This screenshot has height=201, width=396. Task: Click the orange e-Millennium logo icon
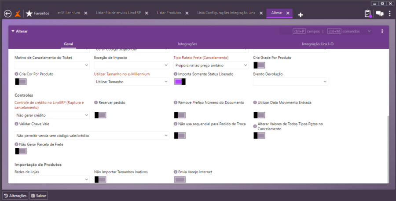[18, 13]
